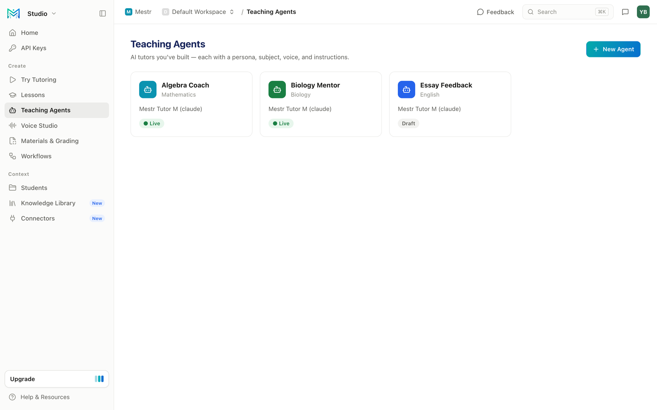Click the Mestr breadcrumb text
This screenshot has width=657, height=410.
143,12
